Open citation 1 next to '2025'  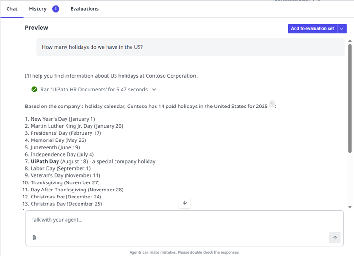272,104
